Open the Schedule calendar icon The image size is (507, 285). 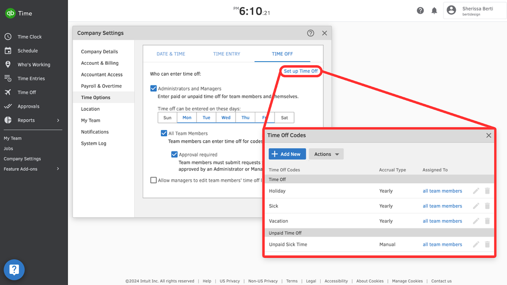click(8, 51)
